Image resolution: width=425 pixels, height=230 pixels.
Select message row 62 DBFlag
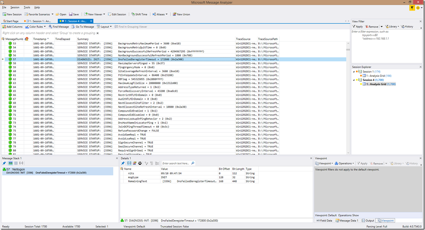click(x=174, y=79)
